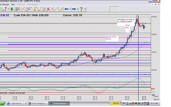Click the ROI indicator label

(153, 89)
